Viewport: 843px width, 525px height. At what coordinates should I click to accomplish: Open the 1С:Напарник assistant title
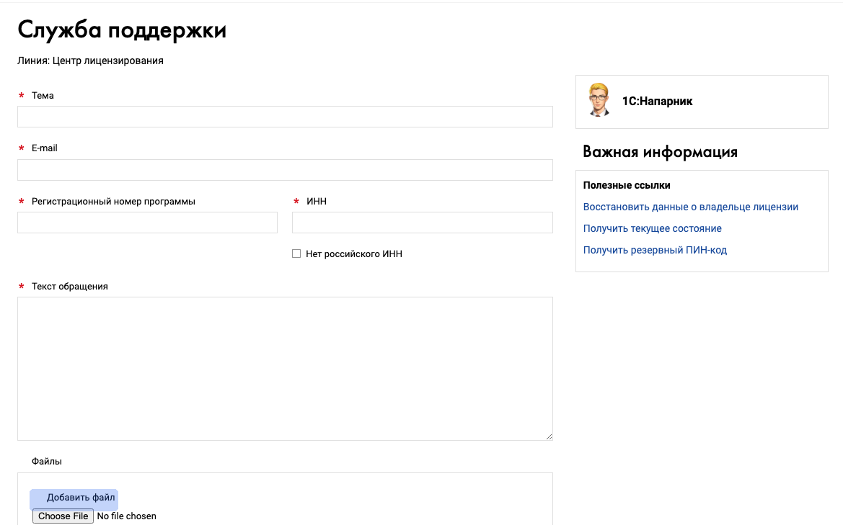[657, 102]
